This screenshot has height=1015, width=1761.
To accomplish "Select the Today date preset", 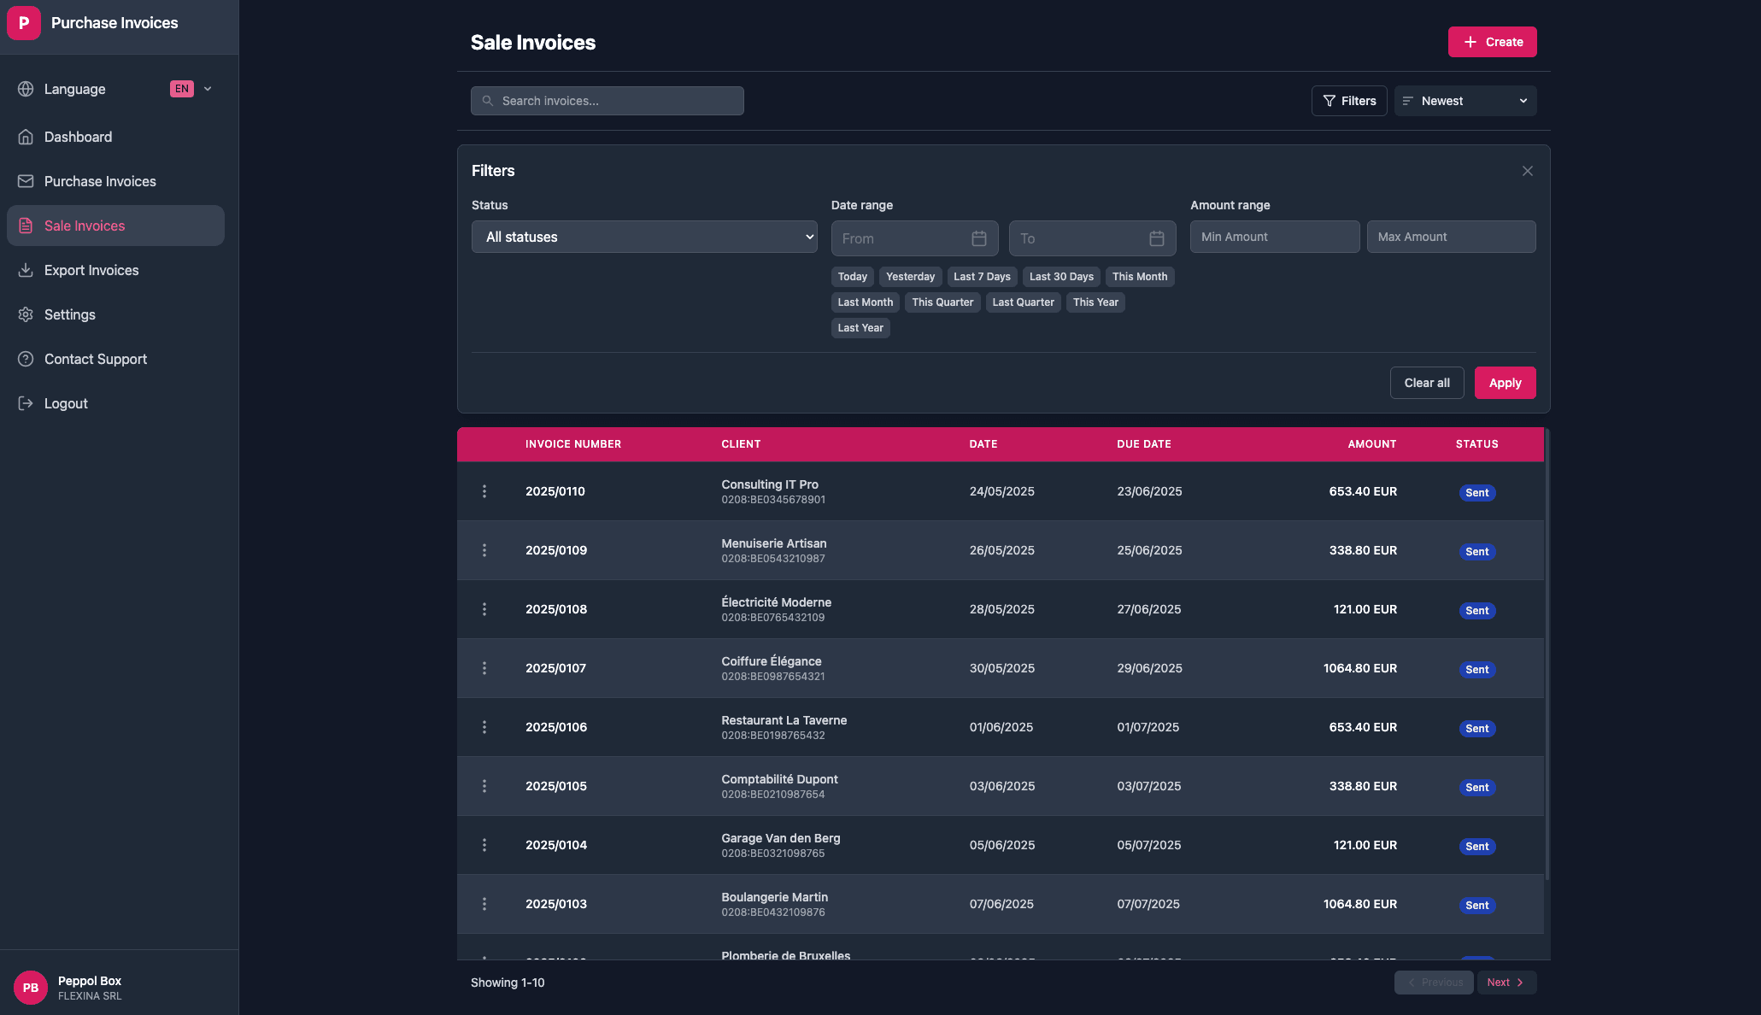I will tap(852, 277).
